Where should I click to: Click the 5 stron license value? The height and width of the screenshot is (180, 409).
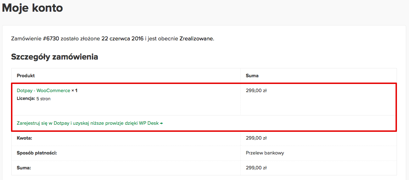(43, 99)
